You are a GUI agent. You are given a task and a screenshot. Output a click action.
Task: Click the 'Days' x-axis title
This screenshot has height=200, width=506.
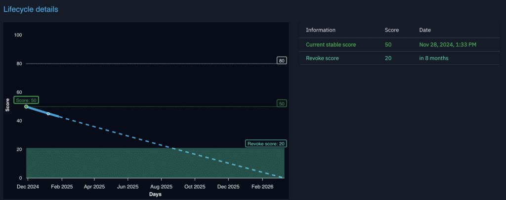tap(155, 194)
